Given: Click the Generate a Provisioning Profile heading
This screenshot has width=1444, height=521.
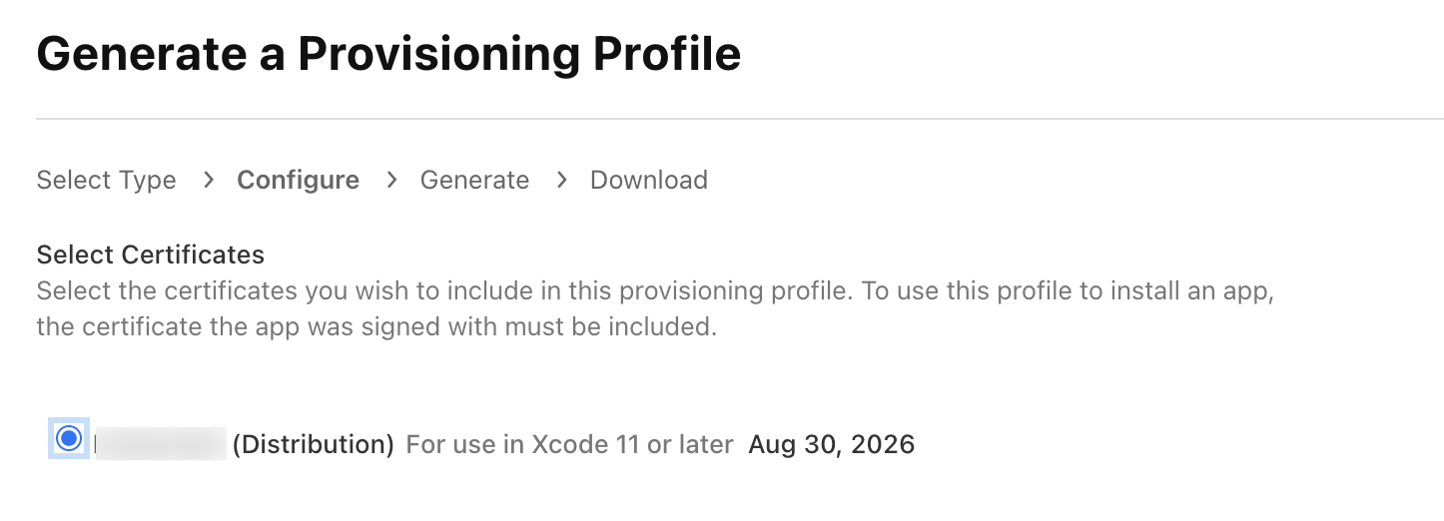Looking at the screenshot, I should 388,54.
